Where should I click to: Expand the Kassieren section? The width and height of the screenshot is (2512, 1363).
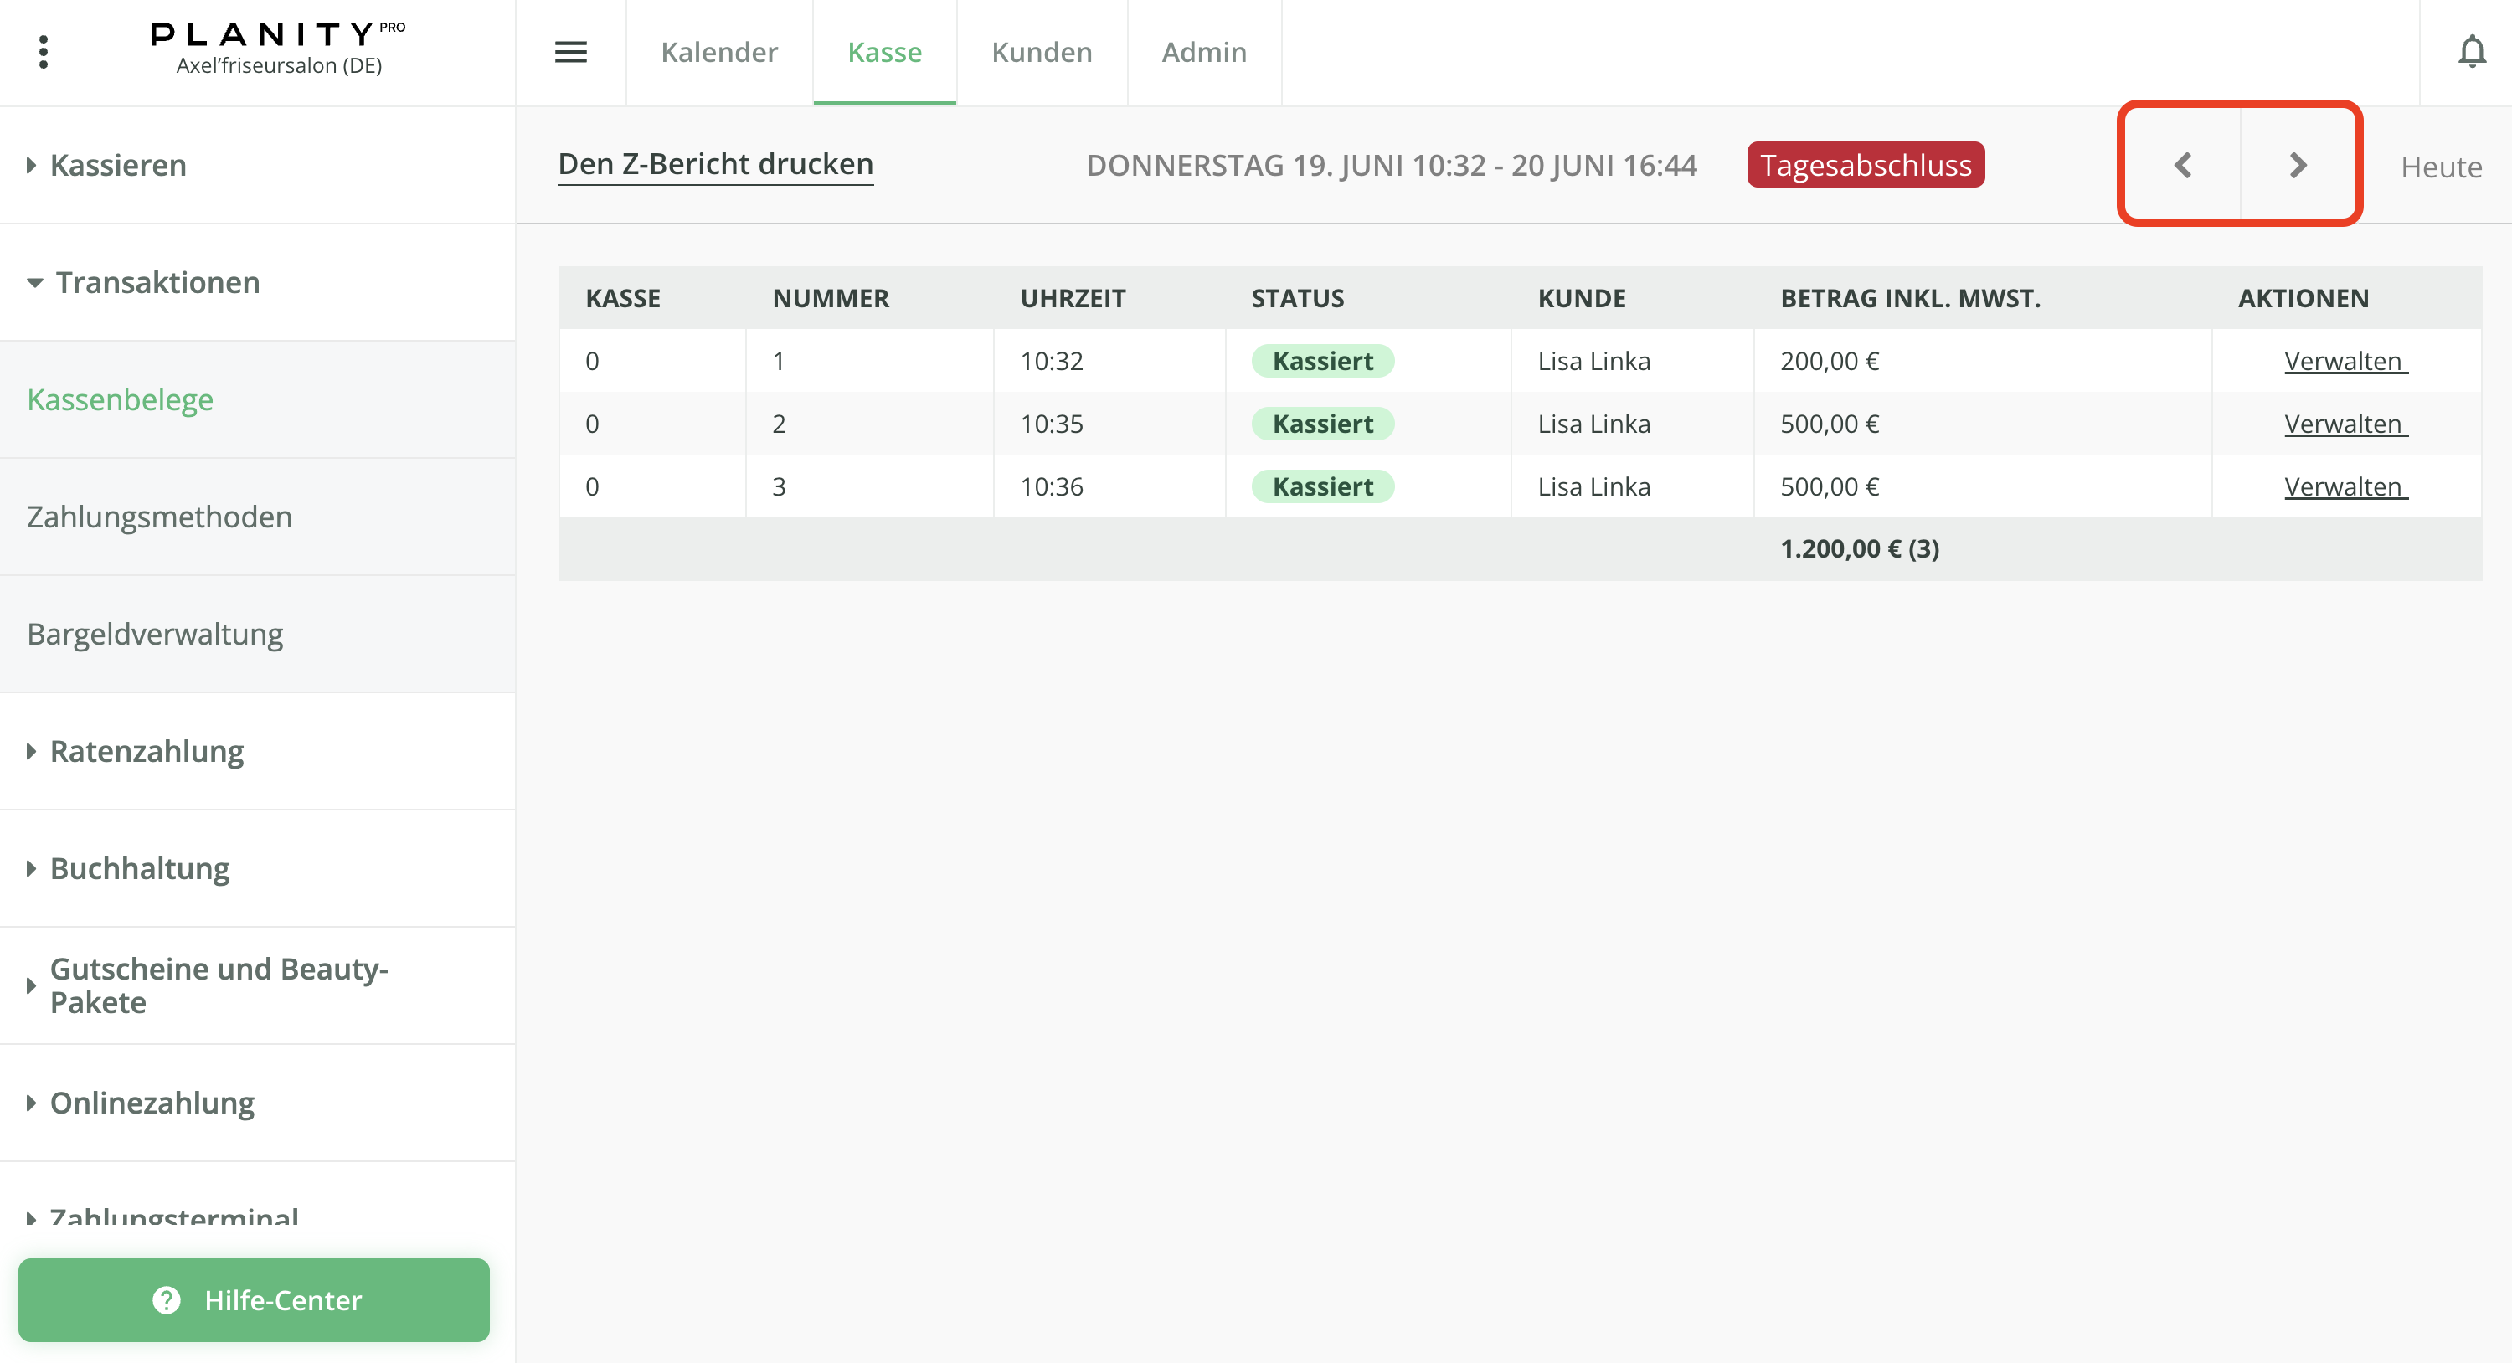click(x=117, y=165)
